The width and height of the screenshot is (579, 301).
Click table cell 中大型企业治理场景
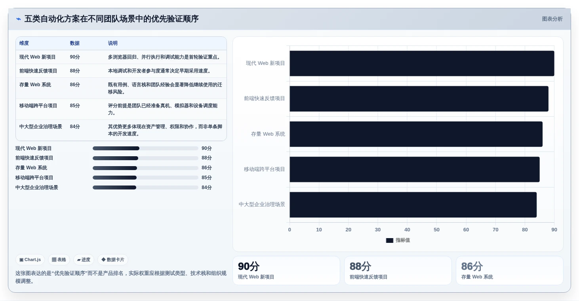pos(41,127)
